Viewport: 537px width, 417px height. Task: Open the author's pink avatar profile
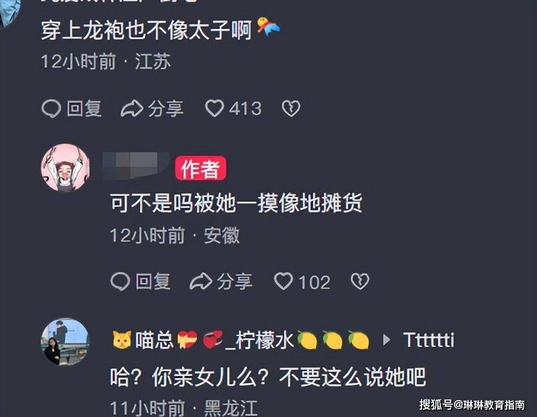(x=65, y=168)
